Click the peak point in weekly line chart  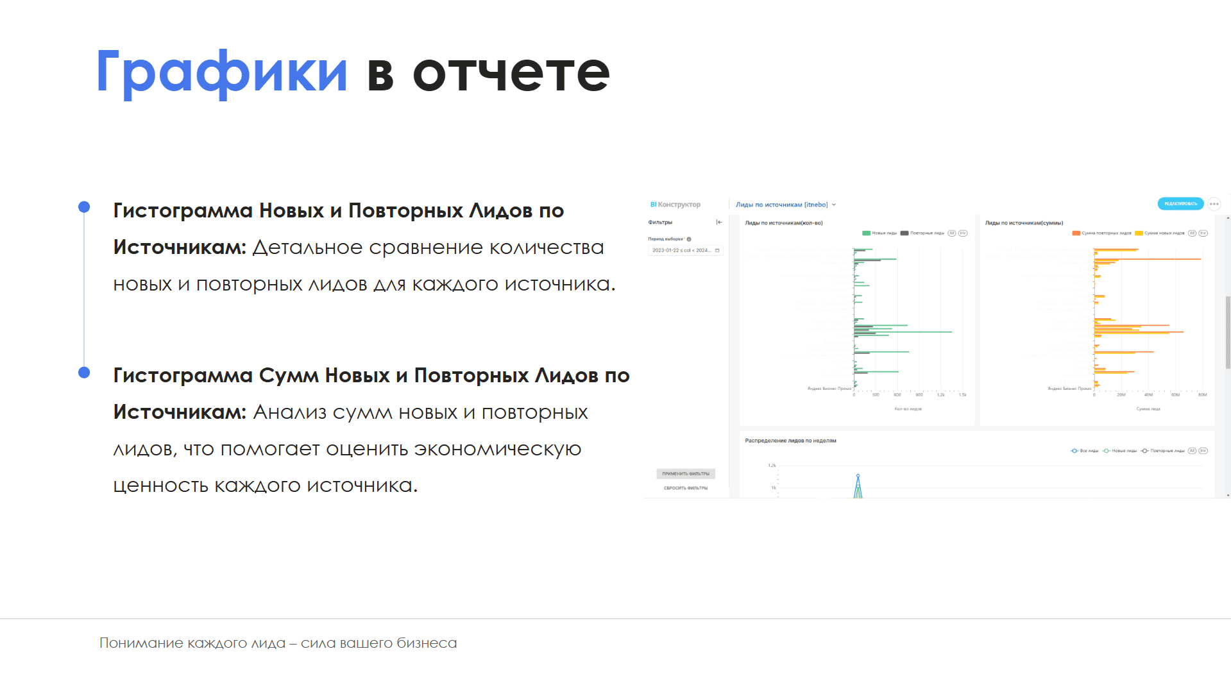[858, 475]
